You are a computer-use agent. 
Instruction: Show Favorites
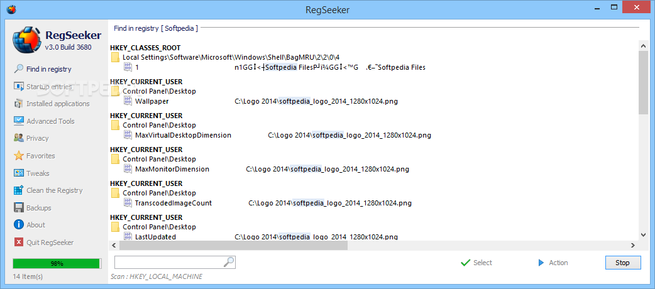pyautogui.click(x=40, y=156)
